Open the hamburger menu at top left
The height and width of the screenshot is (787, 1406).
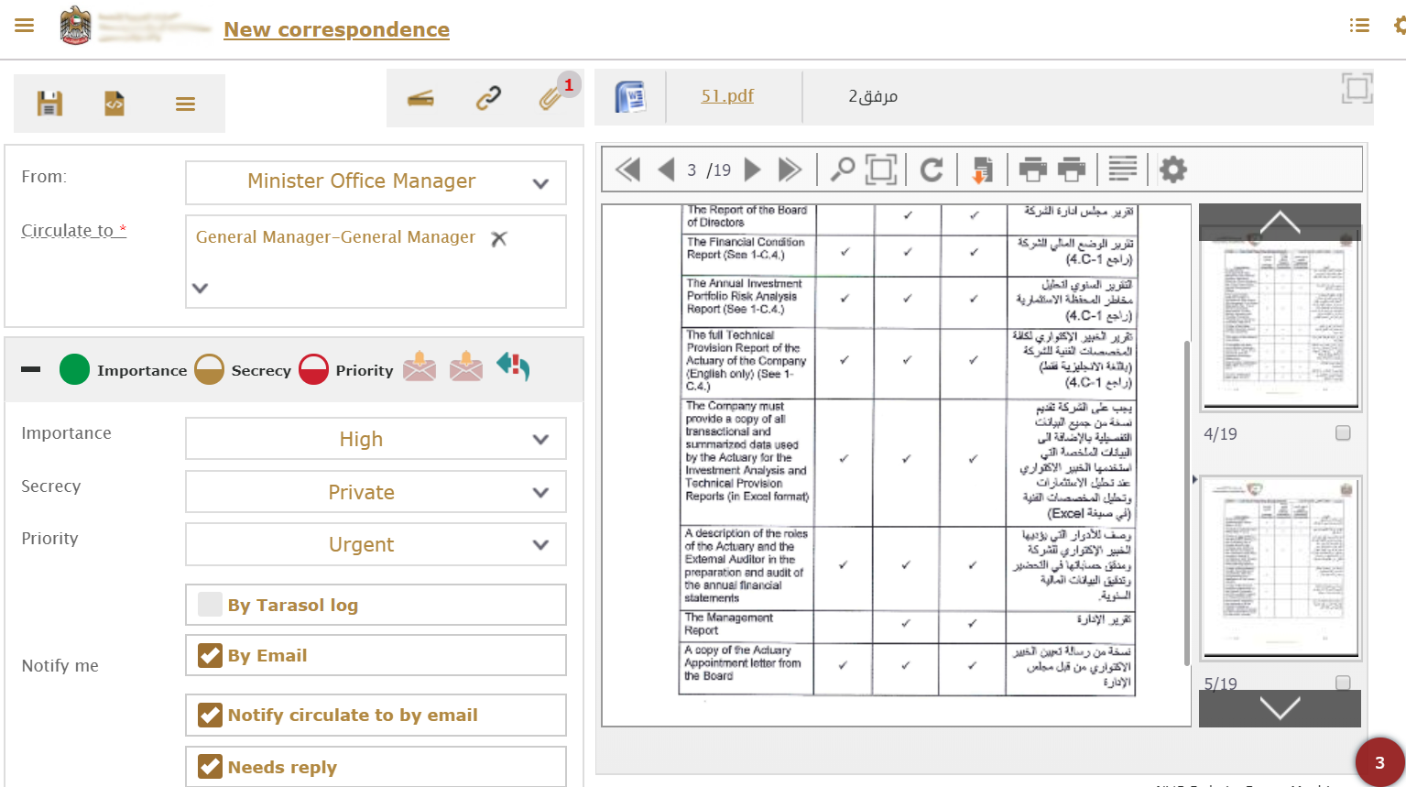click(x=25, y=26)
